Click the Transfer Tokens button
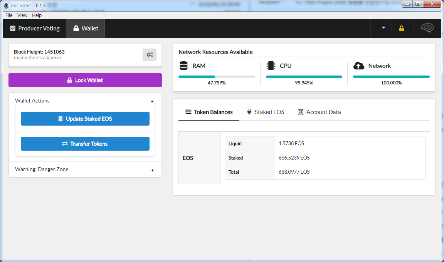 click(85, 144)
